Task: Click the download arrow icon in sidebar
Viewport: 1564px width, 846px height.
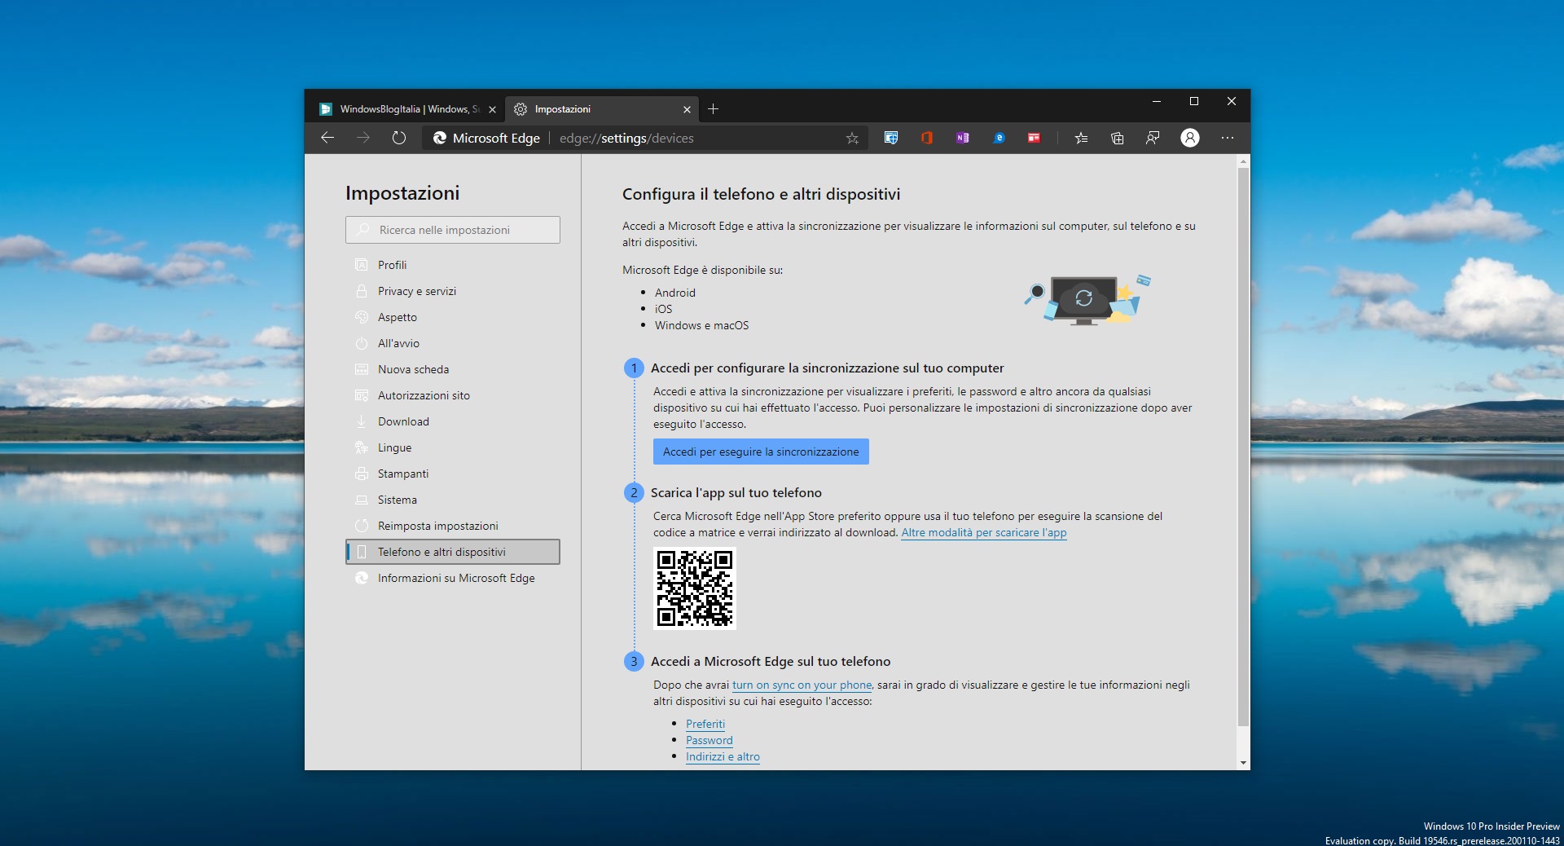Action: (362, 421)
